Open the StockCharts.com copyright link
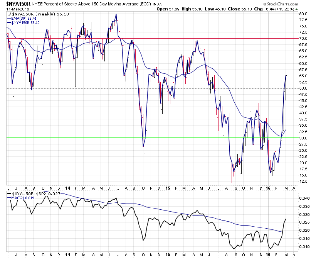The height and width of the screenshot is (258, 316). click(281, 4)
